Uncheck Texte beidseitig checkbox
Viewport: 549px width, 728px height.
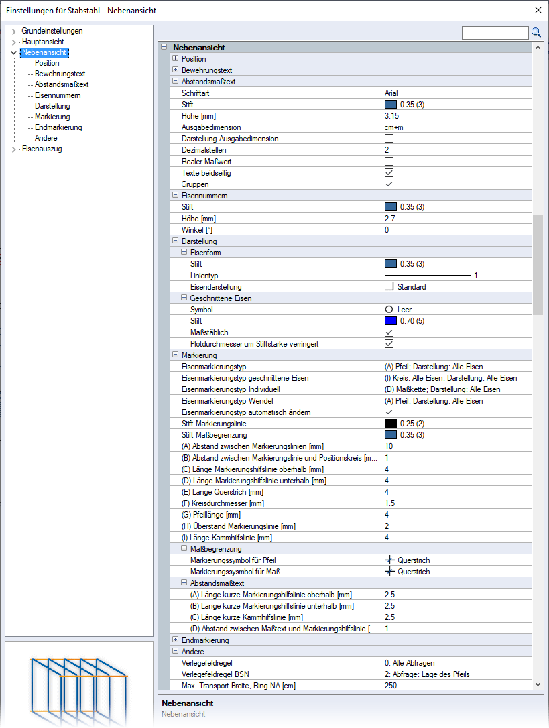pyautogui.click(x=389, y=173)
